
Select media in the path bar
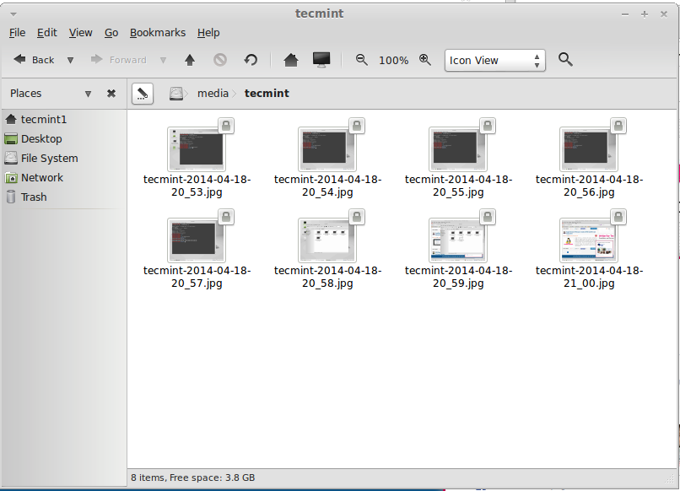click(x=213, y=94)
